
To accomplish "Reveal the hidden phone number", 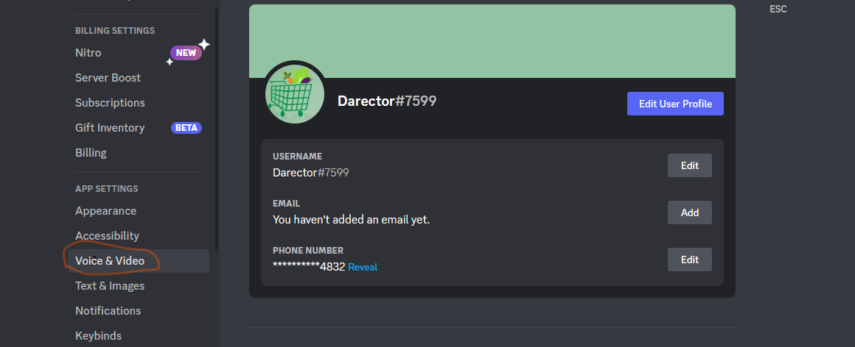I will [363, 267].
